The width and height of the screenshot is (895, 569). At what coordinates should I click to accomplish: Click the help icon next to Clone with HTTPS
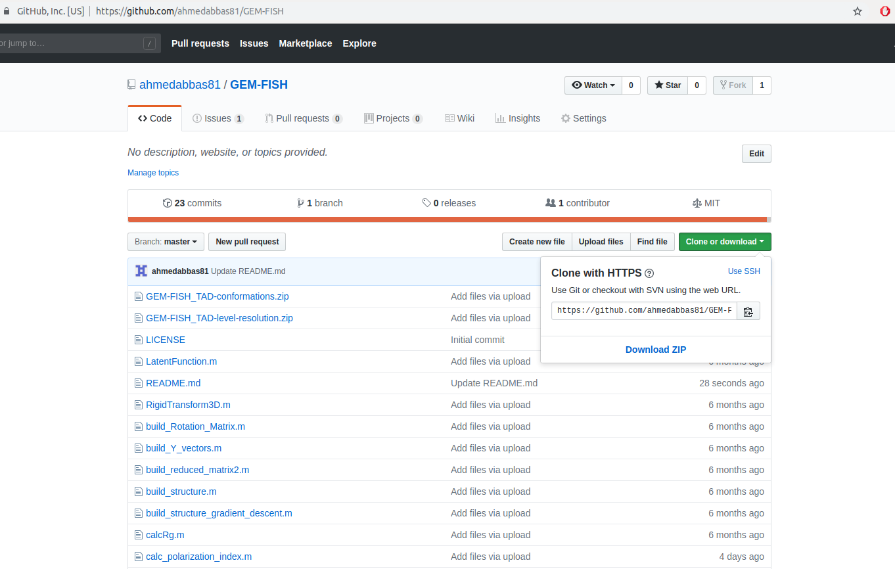pyautogui.click(x=649, y=273)
